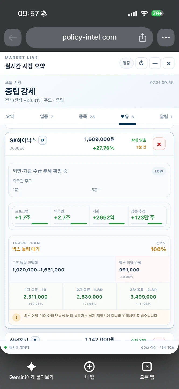Collapse the panel with the minus icon
This screenshot has width=179, height=389.
pyautogui.click(x=155, y=63)
